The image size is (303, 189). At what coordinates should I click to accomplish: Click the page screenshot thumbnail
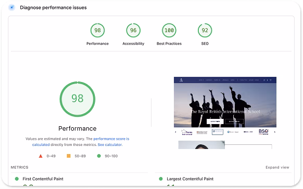[x=225, y=113]
